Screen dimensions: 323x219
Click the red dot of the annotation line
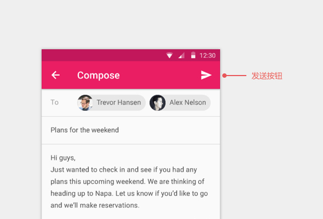(224, 76)
